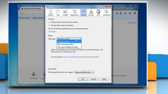Collapse the 'Firefox will' history dropdown
168x94 pixels.
click(x=69, y=39)
